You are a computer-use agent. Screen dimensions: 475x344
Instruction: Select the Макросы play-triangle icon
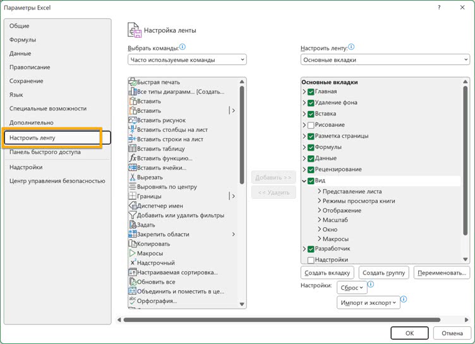tap(133, 253)
